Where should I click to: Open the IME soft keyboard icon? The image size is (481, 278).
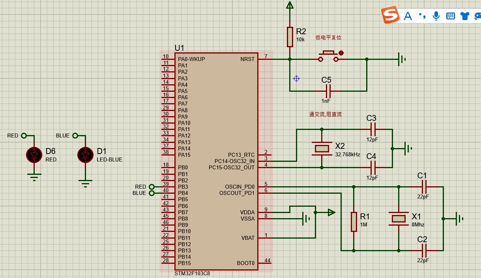coord(451,16)
